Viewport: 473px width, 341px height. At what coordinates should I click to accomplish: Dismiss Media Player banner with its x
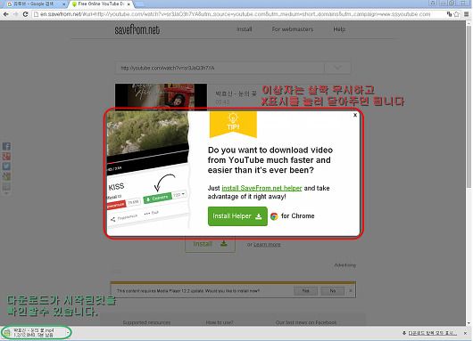[351, 291]
